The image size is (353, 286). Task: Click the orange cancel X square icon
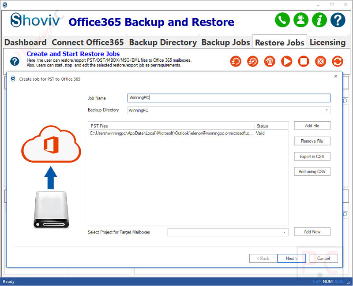click(321, 61)
